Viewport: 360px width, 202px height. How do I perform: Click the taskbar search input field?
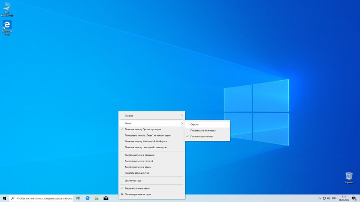pyautogui.click(x=41, y=198)
